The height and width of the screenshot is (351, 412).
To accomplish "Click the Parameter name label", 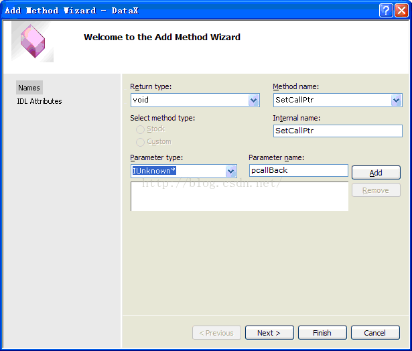I will tap(277, 157).
